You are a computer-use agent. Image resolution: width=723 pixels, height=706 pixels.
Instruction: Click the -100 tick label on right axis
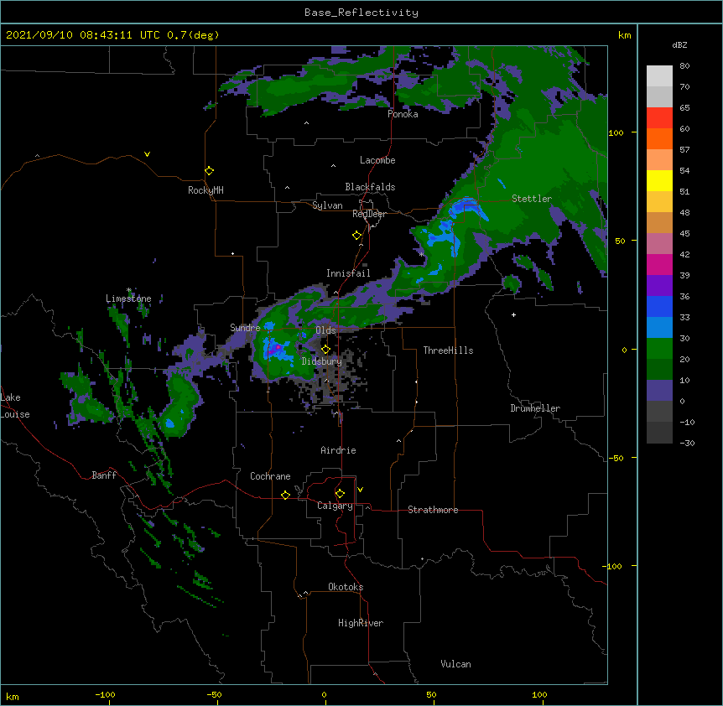[613, 566]
